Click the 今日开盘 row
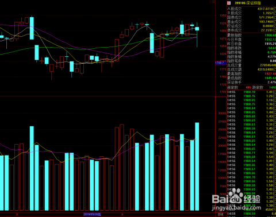 pyautogui.click(x=251, y=40)
